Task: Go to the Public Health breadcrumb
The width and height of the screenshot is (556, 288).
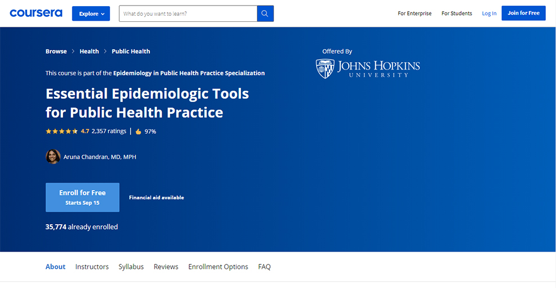Action: point(131,52)
